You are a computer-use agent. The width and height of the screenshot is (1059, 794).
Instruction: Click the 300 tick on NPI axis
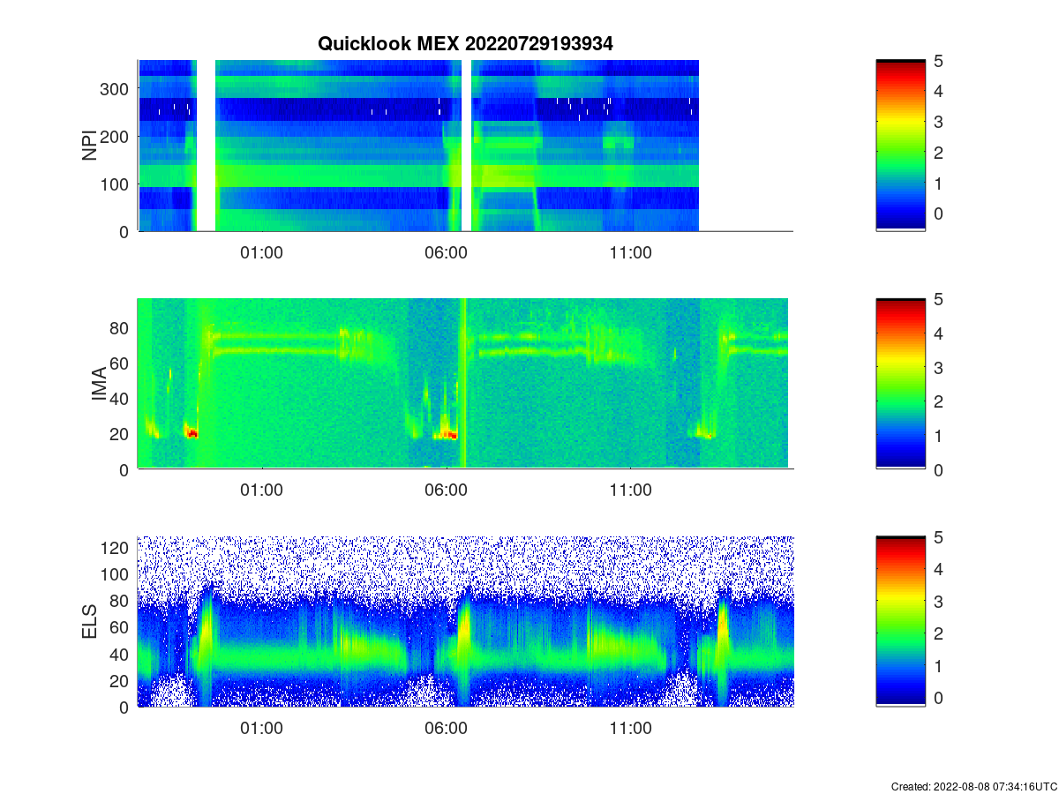[x=114, y=88]
